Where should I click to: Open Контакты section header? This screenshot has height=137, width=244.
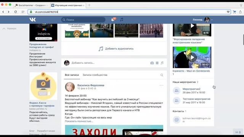(178, 111)
